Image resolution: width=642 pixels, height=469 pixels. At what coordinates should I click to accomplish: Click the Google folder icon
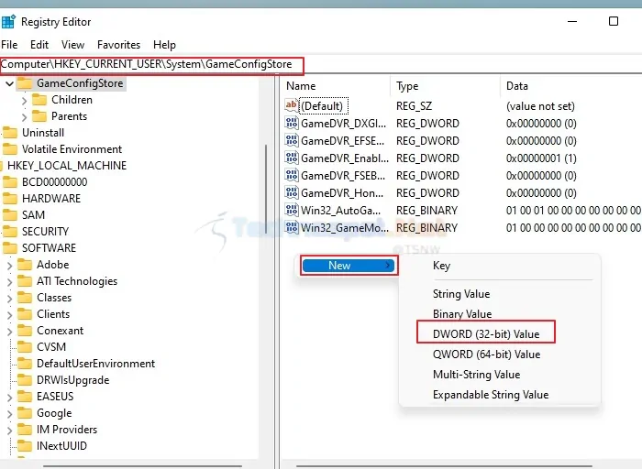[x=25, y=413]
